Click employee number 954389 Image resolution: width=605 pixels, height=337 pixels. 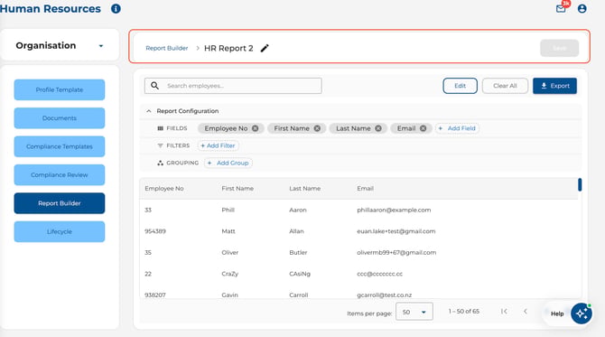pyautogui.click(x=155, y=231)
